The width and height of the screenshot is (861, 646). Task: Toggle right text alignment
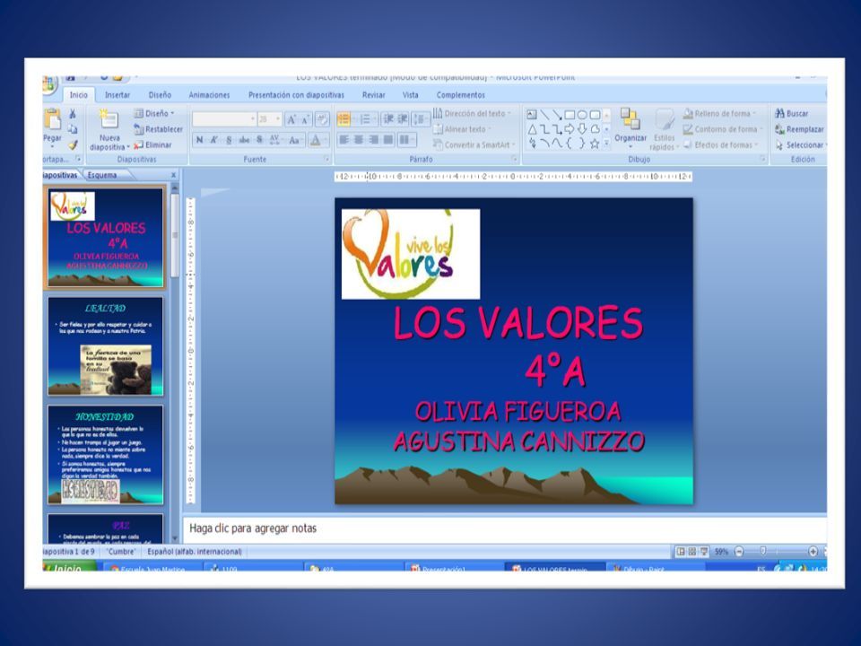point(373,140)
